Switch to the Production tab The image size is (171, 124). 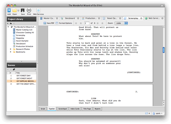click(91, 18)
